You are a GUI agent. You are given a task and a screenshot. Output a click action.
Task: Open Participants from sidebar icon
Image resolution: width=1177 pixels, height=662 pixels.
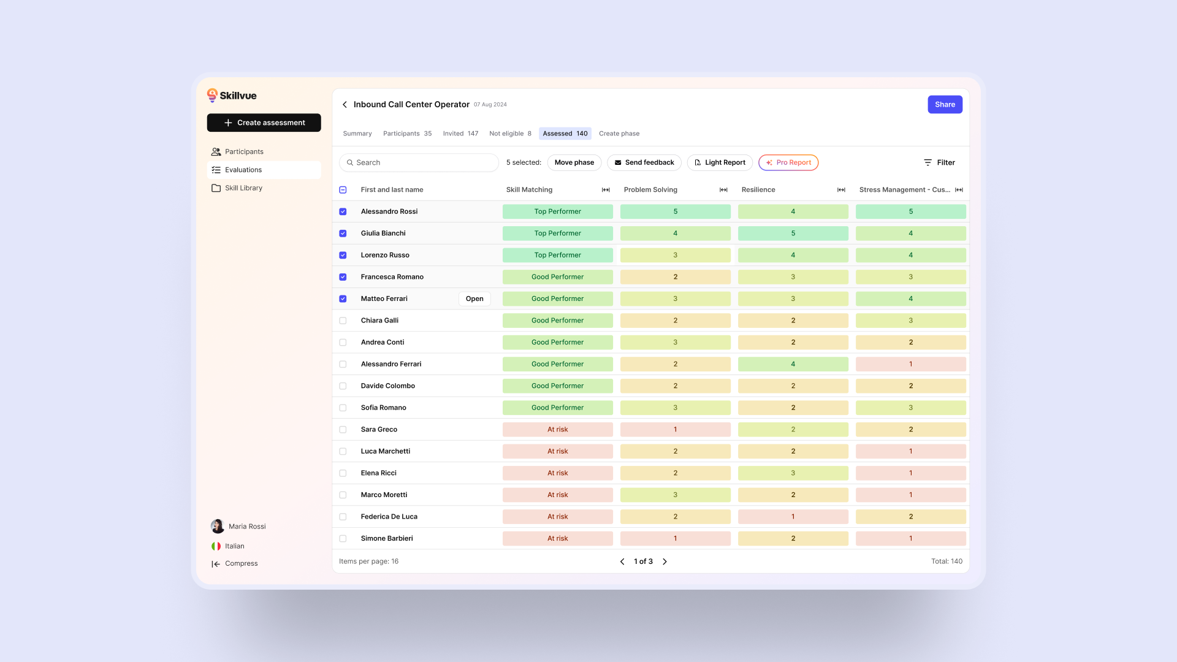216,152
